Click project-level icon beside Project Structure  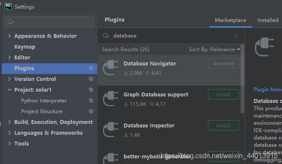pyautogui.click(x=91, y=111)
